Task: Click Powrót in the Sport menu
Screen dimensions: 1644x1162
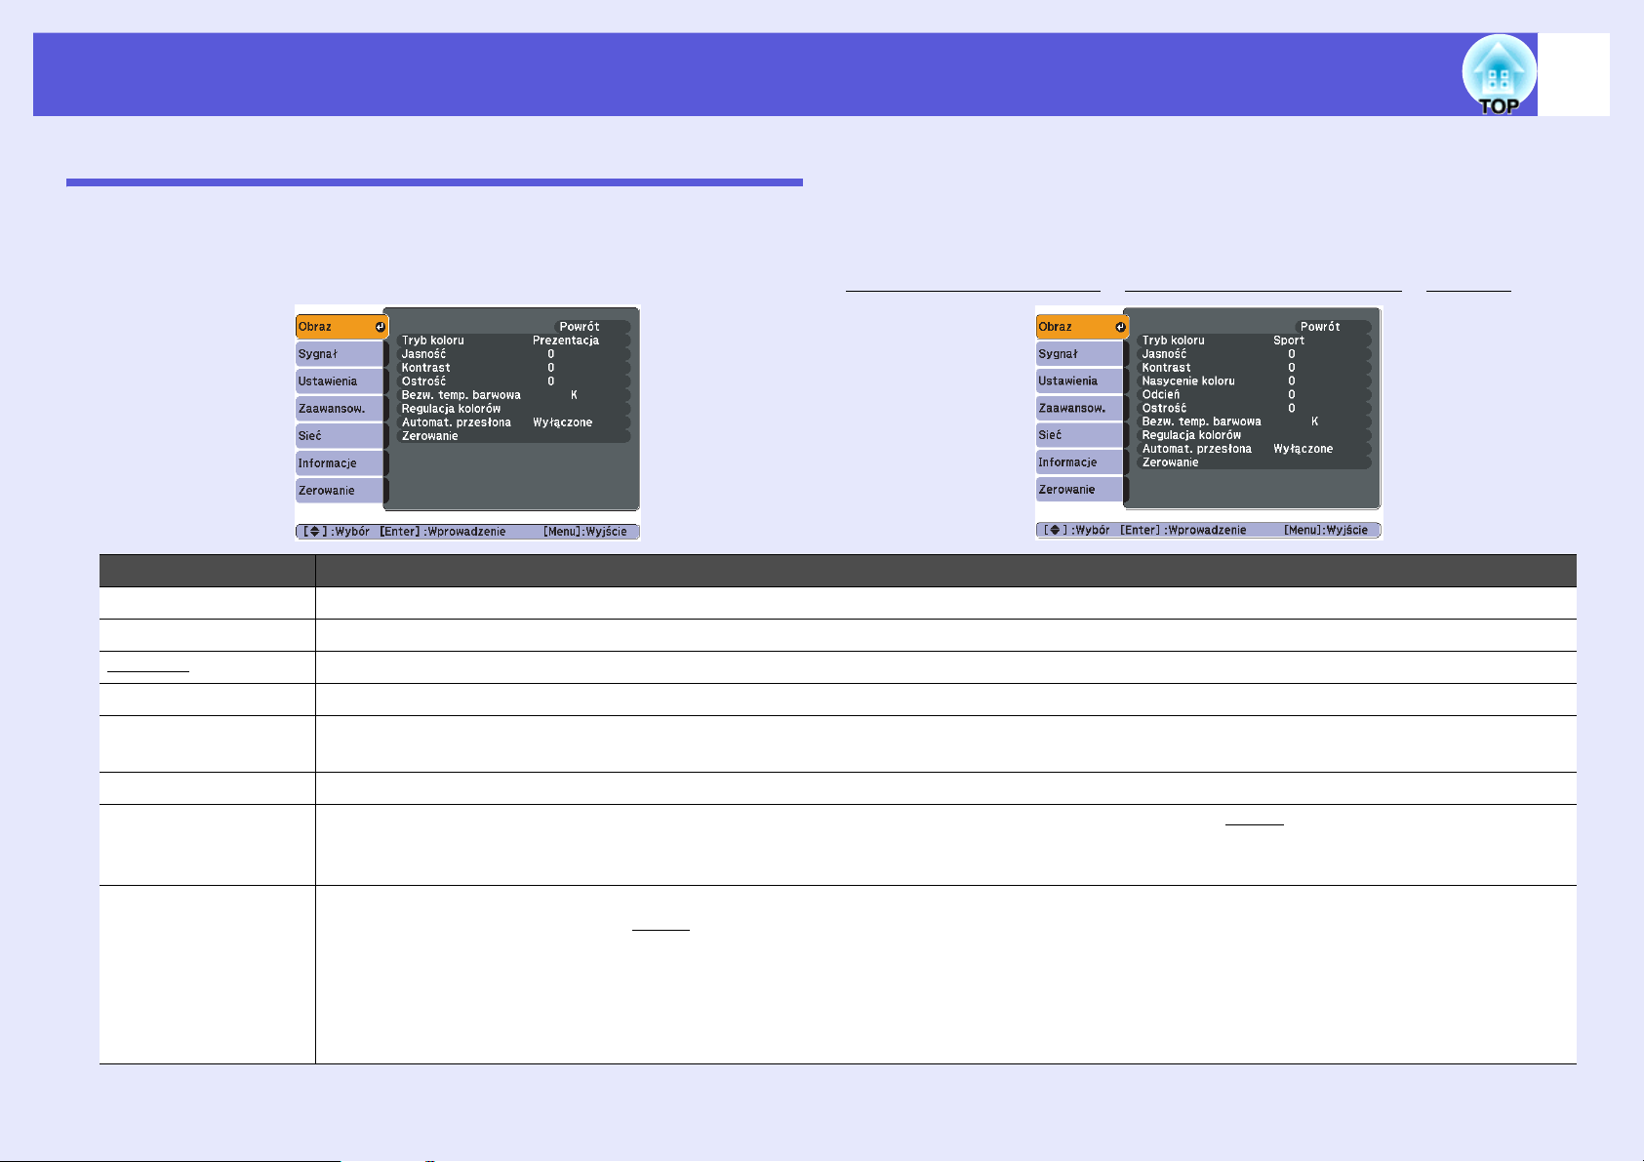Action: pos(1333,327)
